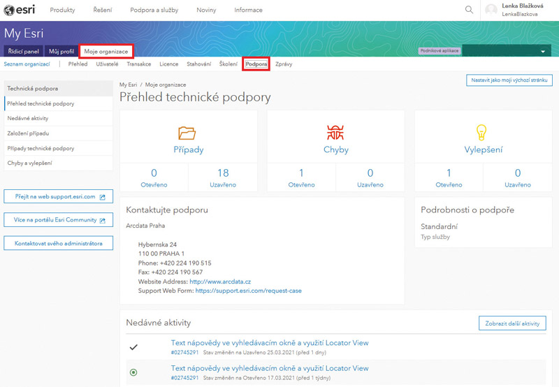The height and width of the screenshot is (387, 559).
Task: Open the Produkty menu
Action: tap(62, 10)
